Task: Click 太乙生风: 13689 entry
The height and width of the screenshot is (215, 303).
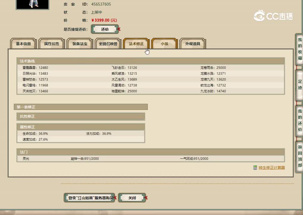Action: (124, 79)
